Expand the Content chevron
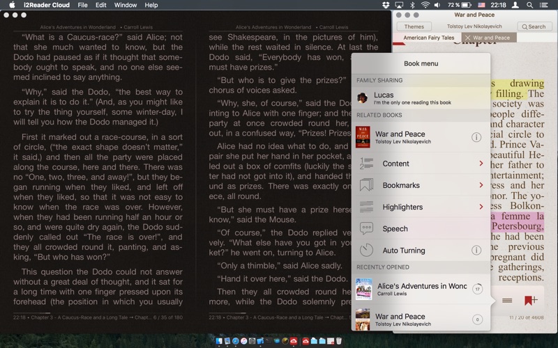558x348 pixels. pos(481,164)
